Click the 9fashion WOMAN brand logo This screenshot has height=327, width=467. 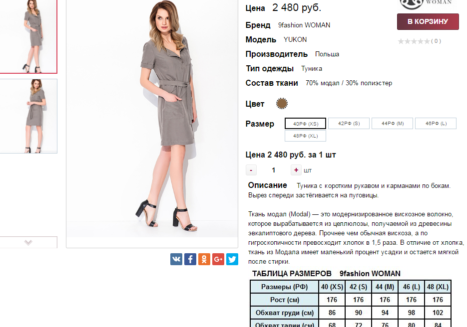point(426,4)
